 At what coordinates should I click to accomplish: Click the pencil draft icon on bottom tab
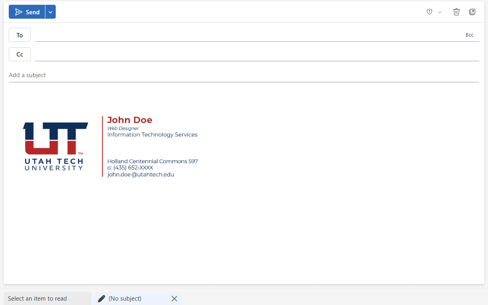(101, 298)
